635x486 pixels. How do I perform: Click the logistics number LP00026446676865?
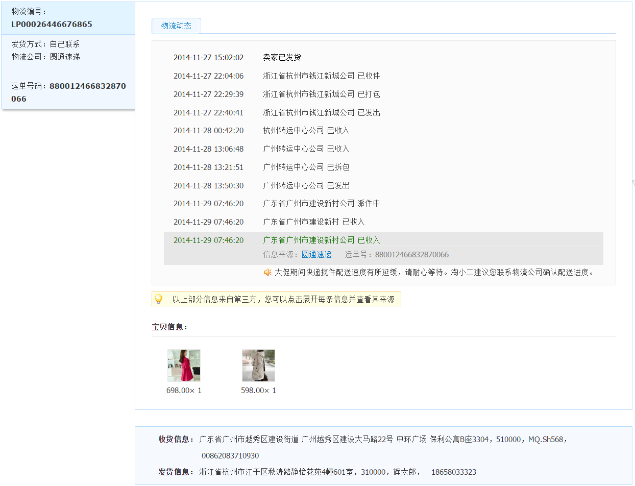[52, 25]
